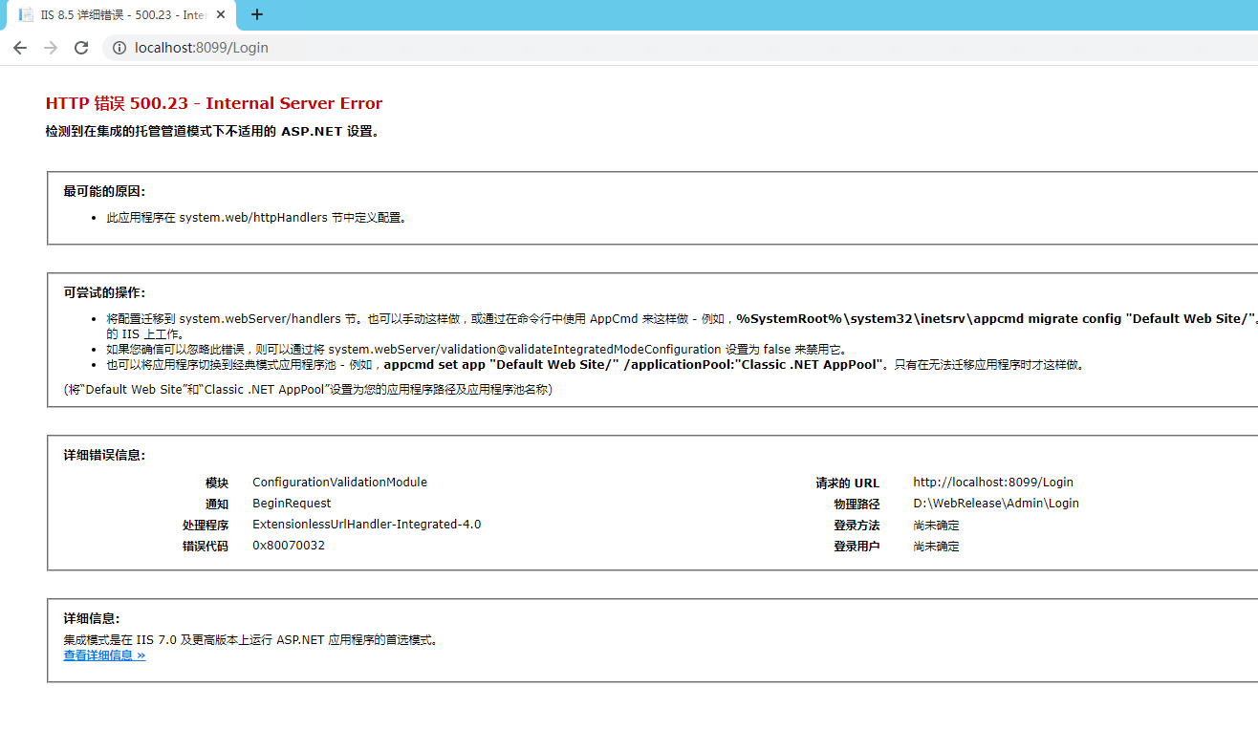This screenshot has width=1258, height=730.
Task: Click the ExtensionlessUrlHandler-Integrated-4.0 handler text
Action: click(x=366, y=525)
